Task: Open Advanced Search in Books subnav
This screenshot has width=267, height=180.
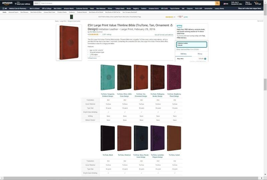Action: 13,12
